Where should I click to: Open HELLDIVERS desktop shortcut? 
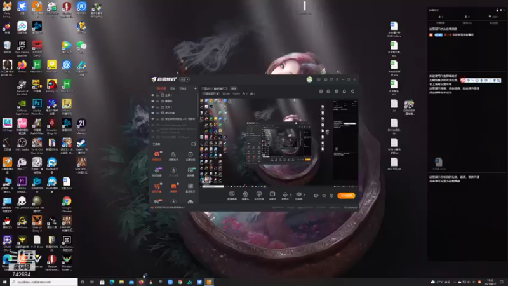[22, 203]
